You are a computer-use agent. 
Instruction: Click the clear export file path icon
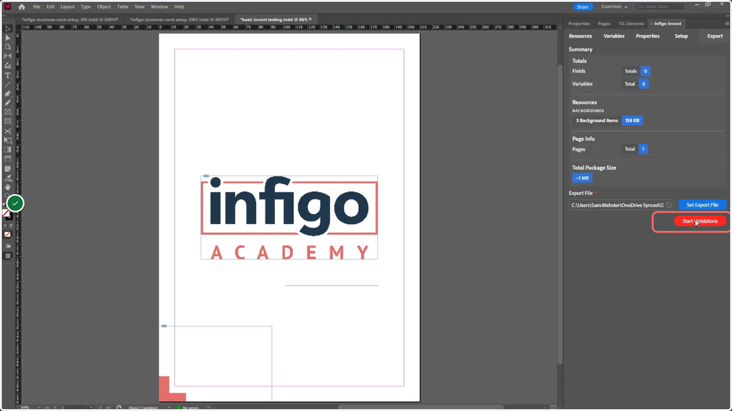pos(669,205)
